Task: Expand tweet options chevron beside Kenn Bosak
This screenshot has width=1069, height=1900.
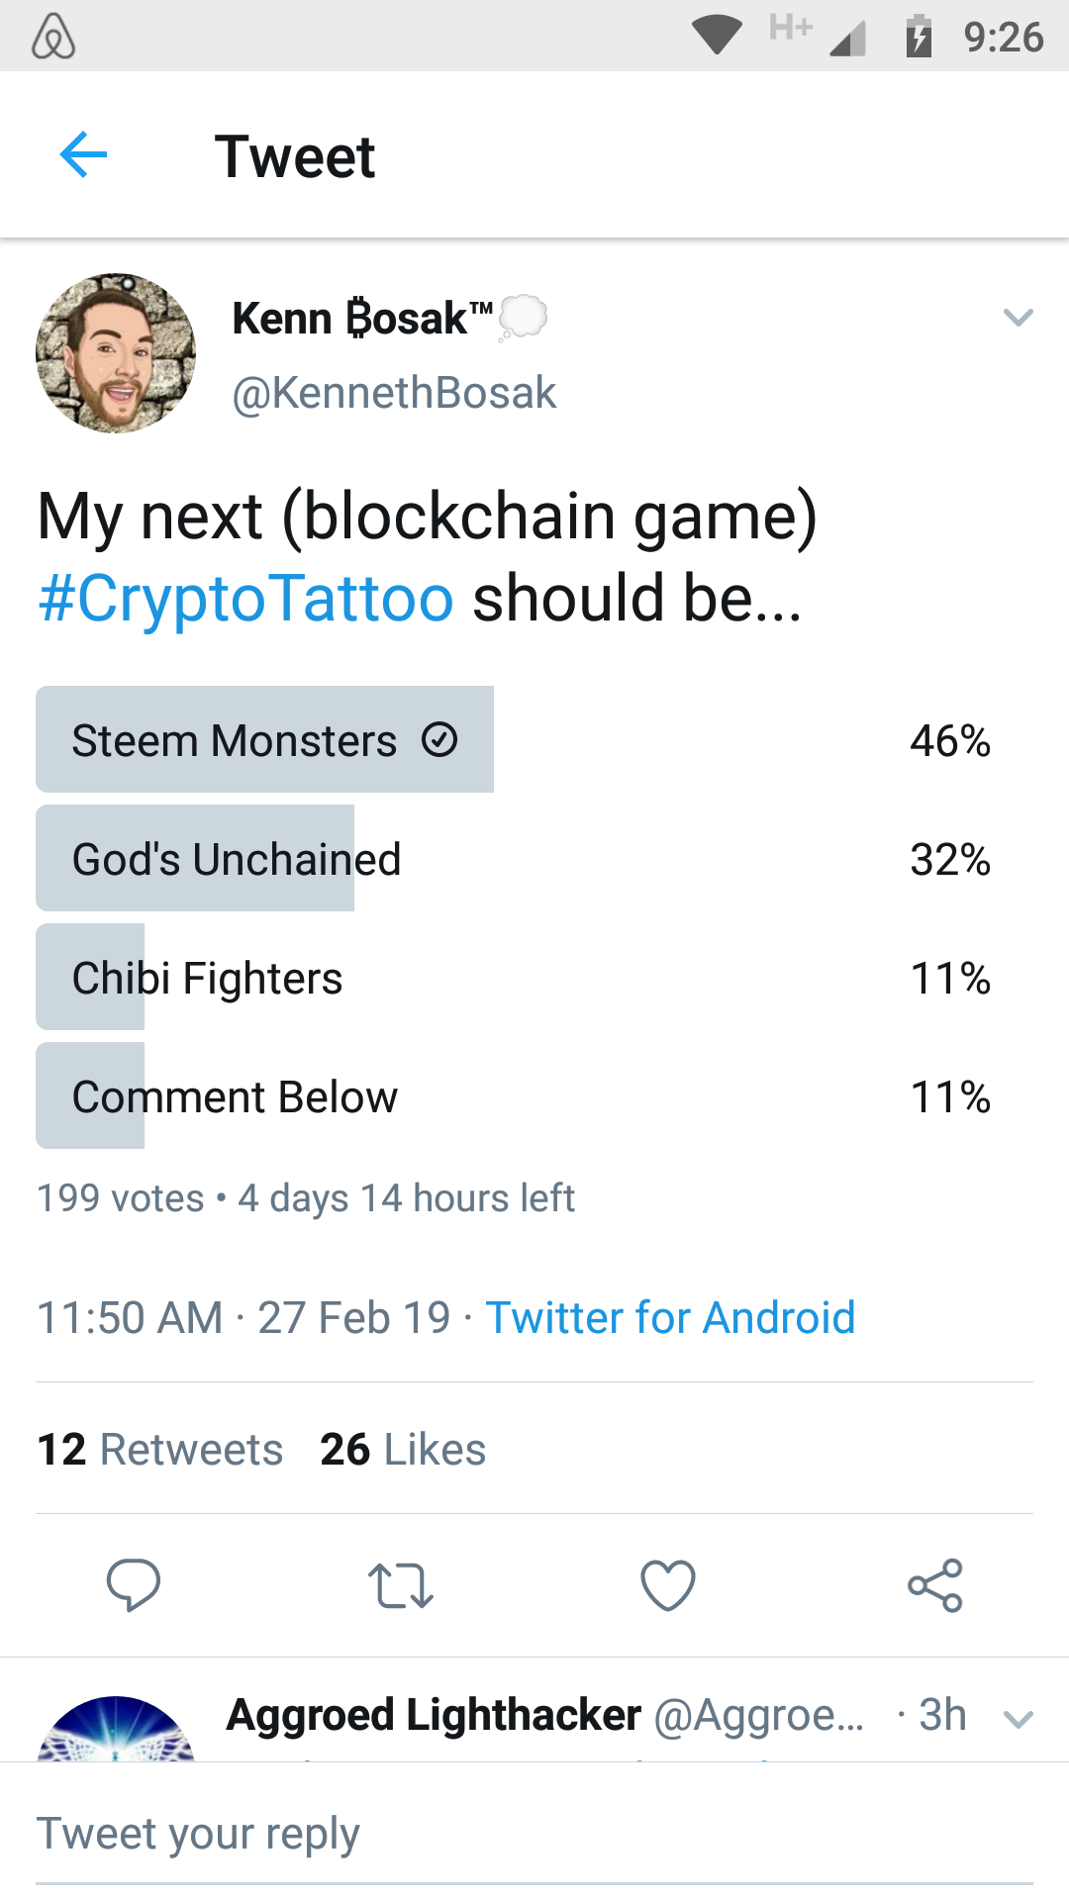Action: (1018, 318)
